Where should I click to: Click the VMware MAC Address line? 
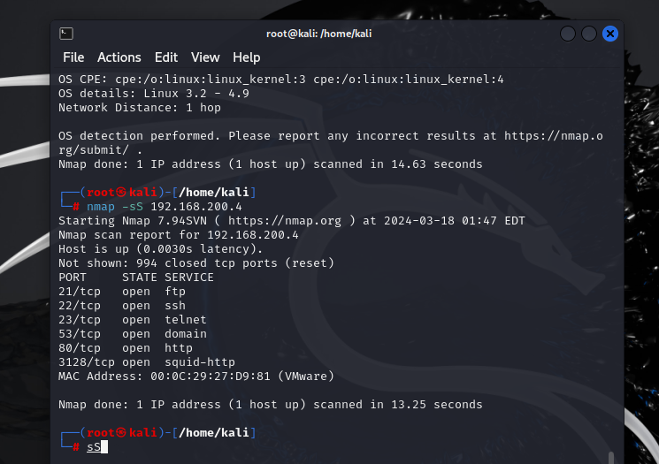click(195, 376)
